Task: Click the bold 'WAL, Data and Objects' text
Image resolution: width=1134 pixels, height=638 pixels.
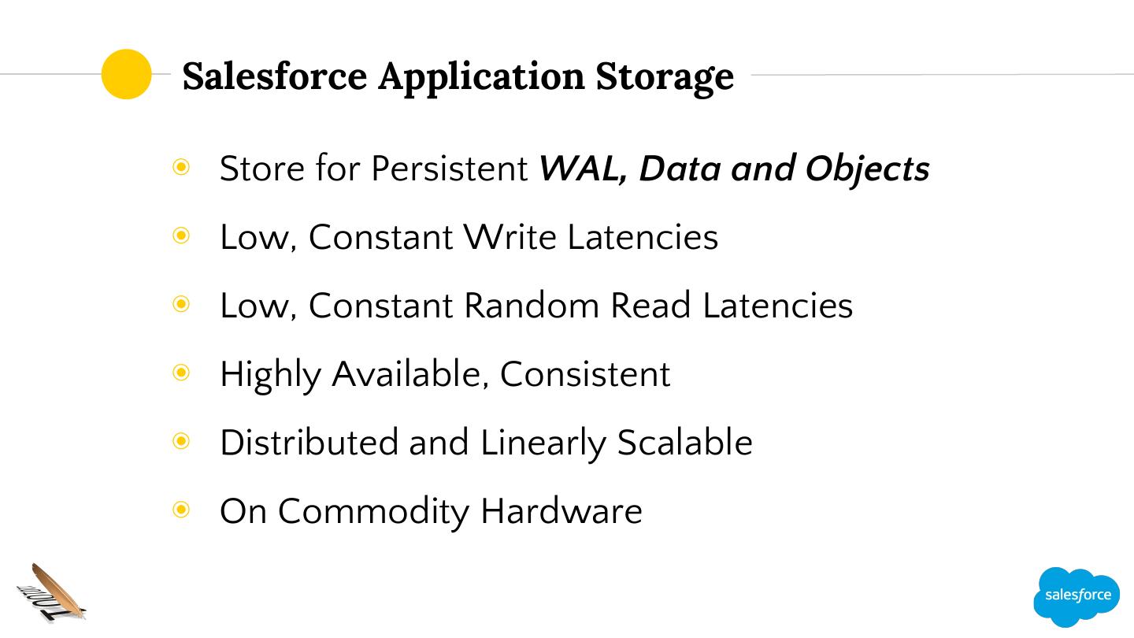Action: (x=734, y=169)
